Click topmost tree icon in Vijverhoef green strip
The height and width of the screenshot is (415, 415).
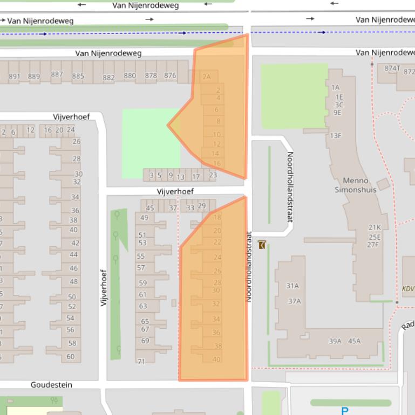pos(116,216)
